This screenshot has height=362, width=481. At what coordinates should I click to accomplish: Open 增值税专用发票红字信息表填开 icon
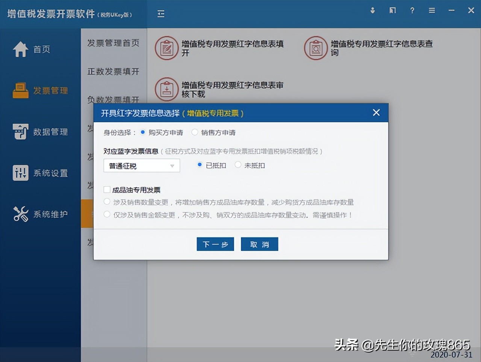(x=167, y=48)
